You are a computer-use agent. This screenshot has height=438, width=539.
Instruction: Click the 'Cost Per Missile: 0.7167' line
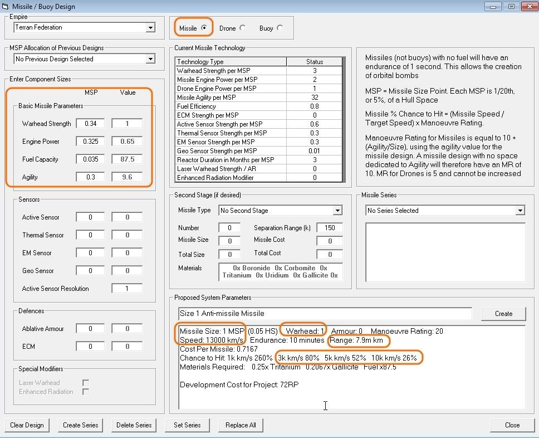pyautogui.click(x=219, y=349)
